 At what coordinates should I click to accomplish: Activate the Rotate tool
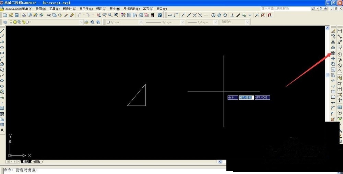pyautogui.click(x=333, y=64)
